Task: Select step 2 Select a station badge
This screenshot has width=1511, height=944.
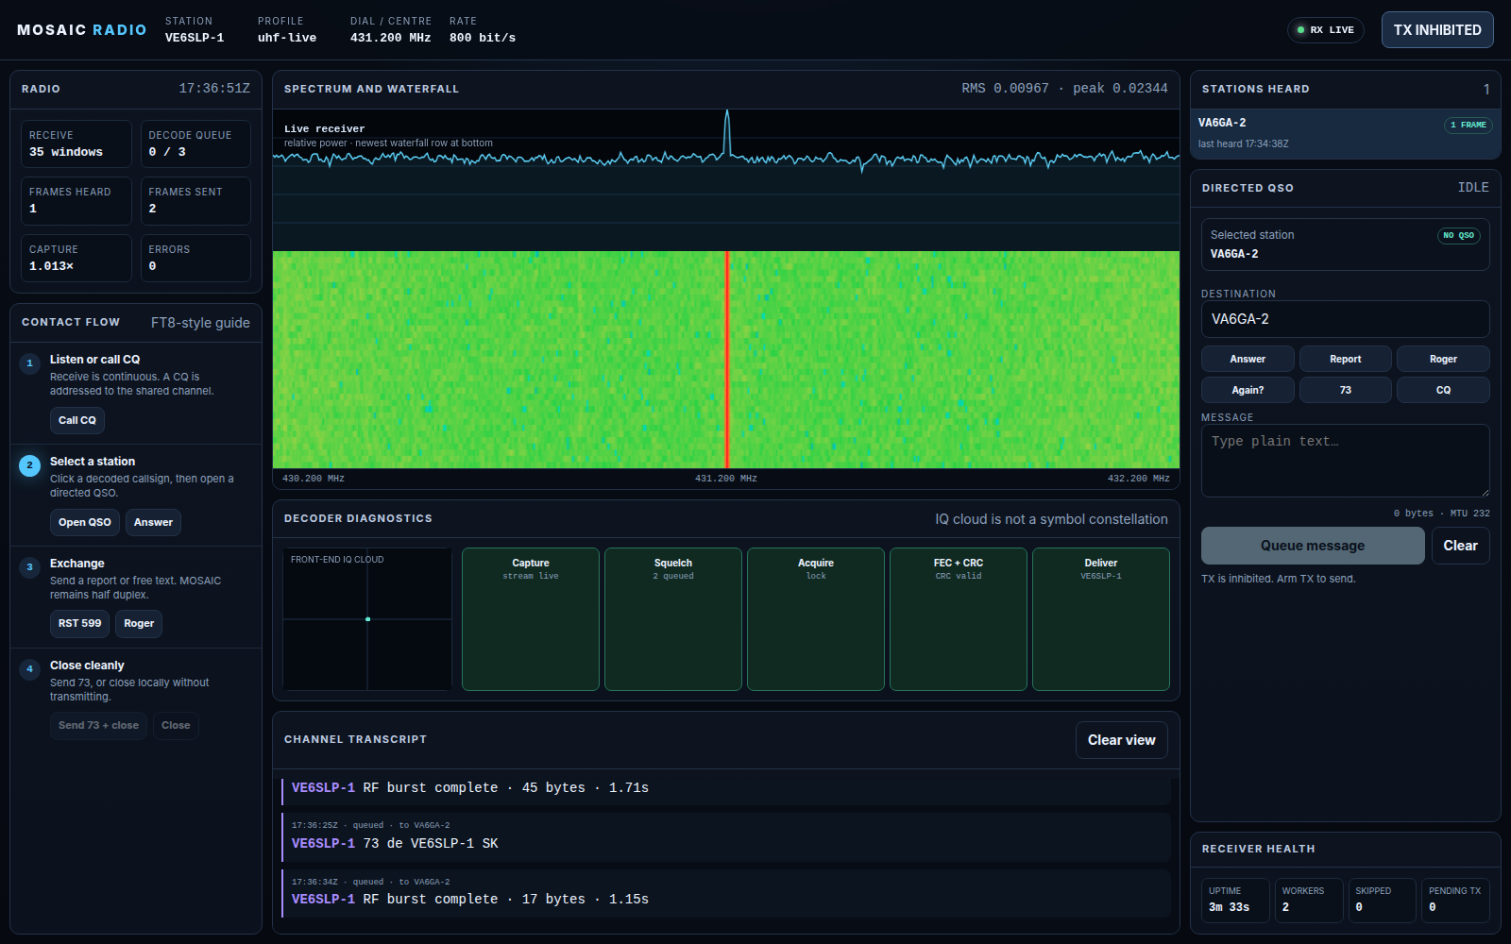Action: tap(29, 464)
